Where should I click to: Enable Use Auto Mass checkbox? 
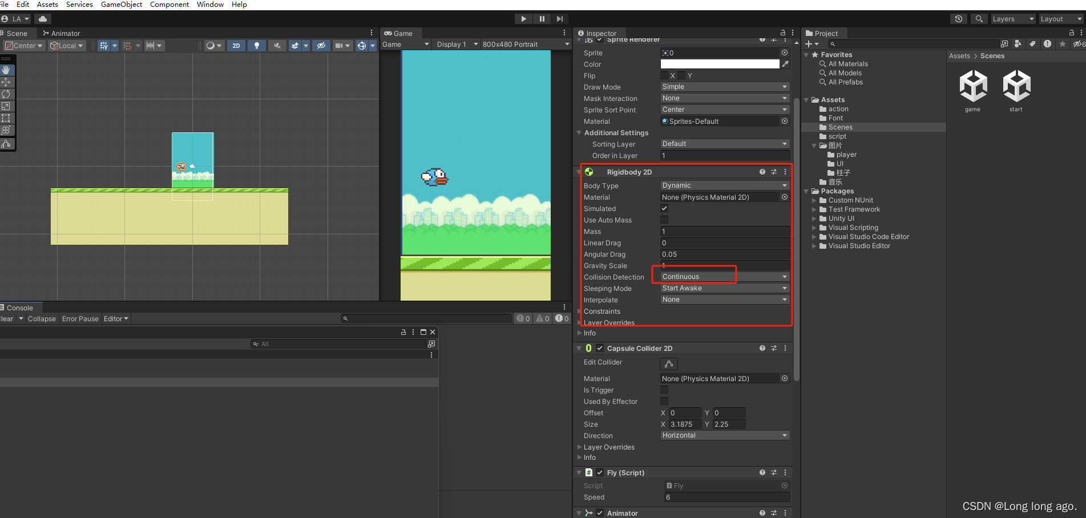coord(664,220)
